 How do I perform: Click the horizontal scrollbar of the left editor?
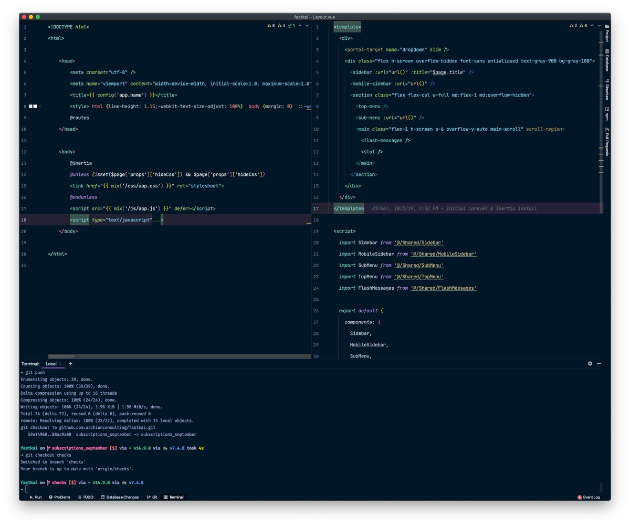(61, 356)
